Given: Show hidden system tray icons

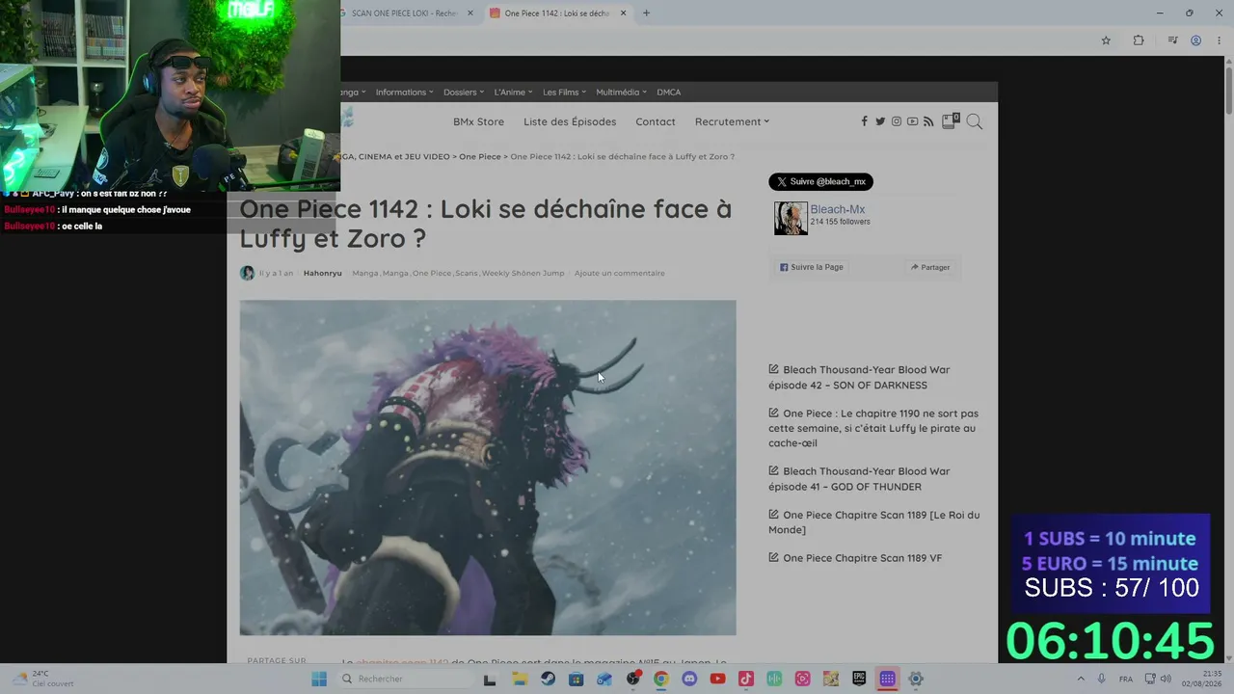Looking at the screenshot, I should tap(1081, 679).
